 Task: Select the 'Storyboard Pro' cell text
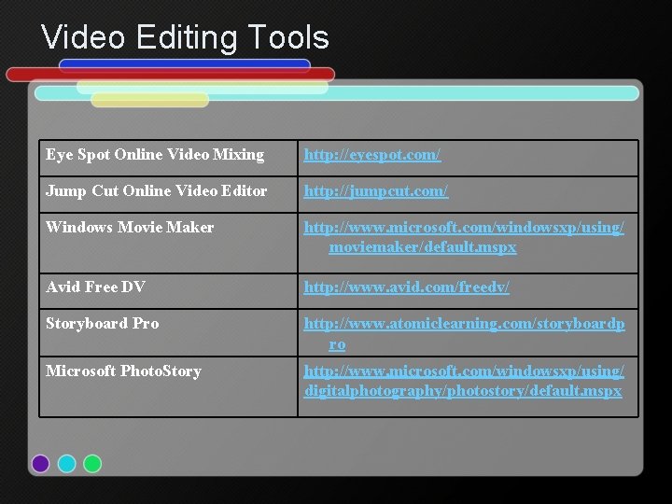[103, 323]
